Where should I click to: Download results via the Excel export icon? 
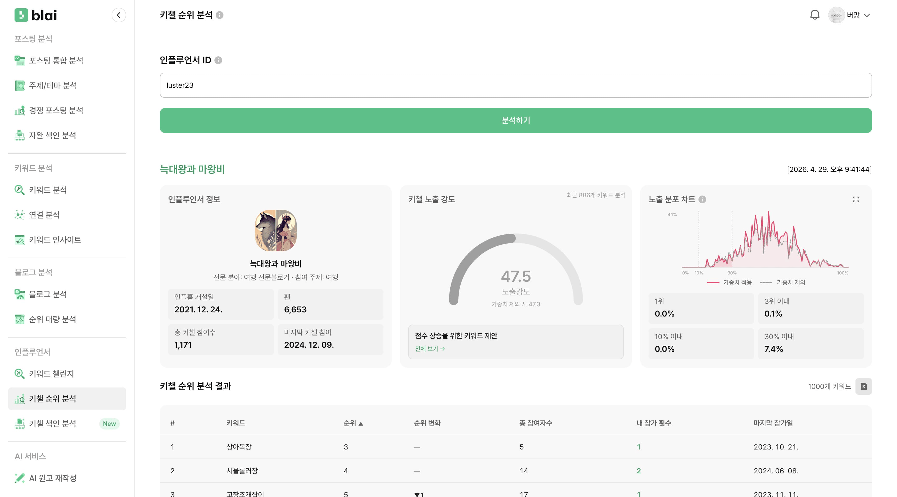coord(864,386)
